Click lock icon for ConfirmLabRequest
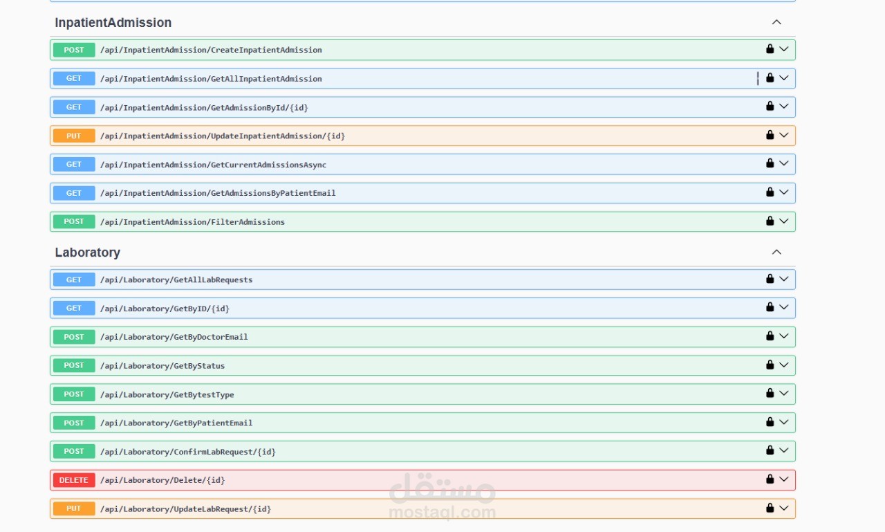 tap(770, 450)
